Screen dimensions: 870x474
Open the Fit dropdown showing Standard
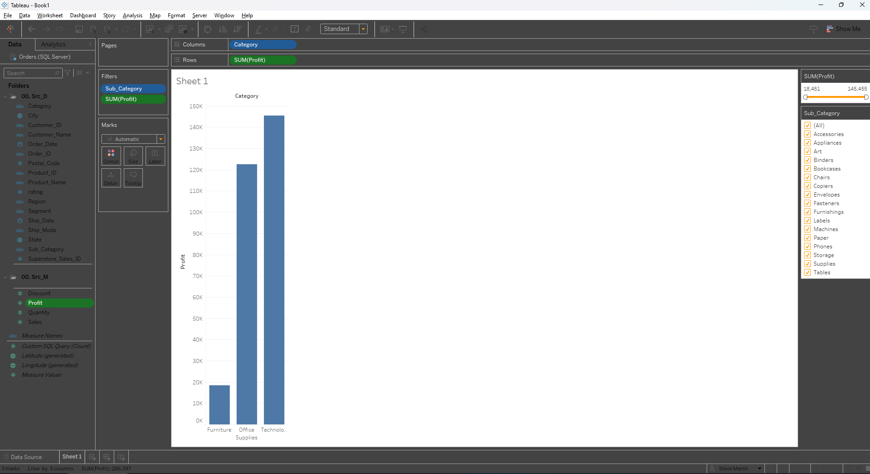tap(364, 29)
